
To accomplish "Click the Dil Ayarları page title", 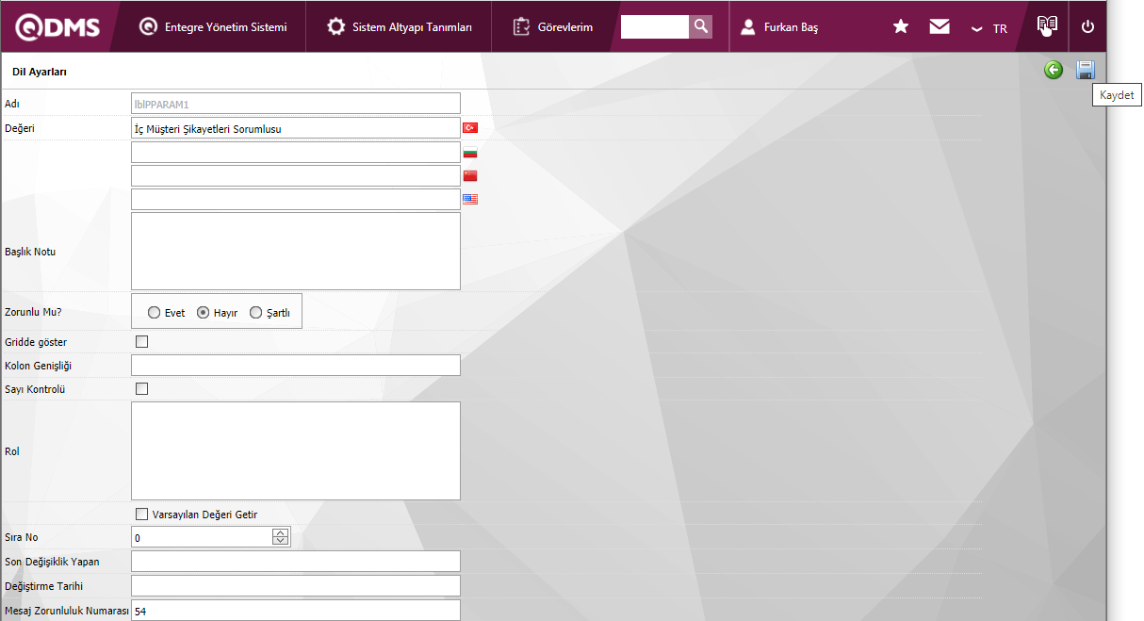I will tap(39, 72).
